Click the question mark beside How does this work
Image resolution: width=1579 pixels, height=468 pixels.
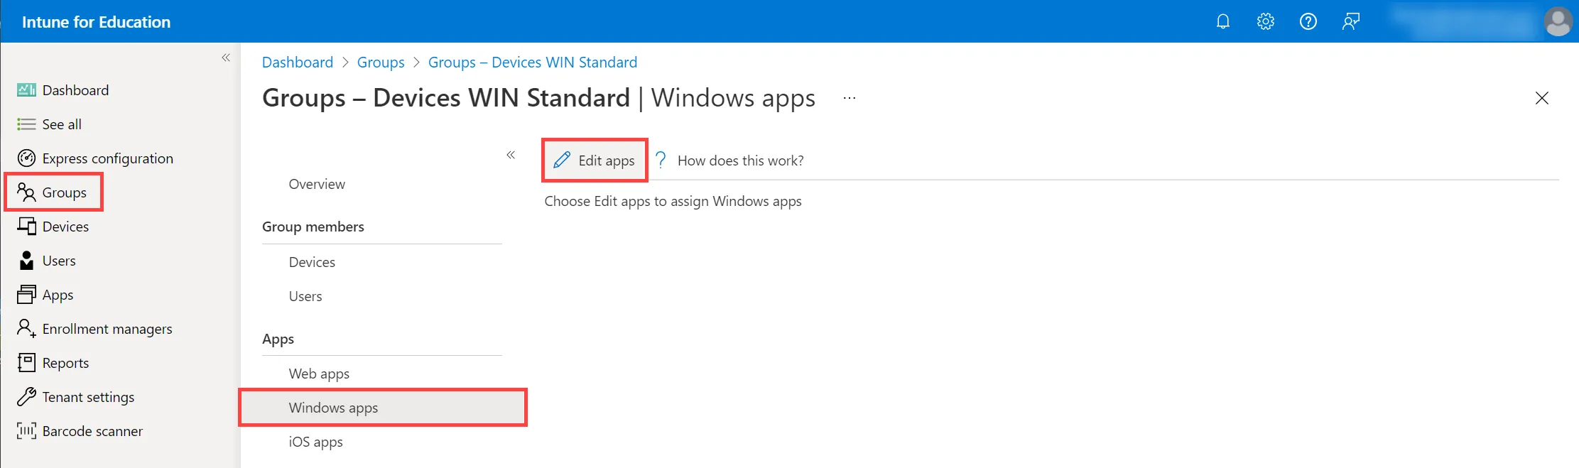pyautogui.click(x=661, y=160)
